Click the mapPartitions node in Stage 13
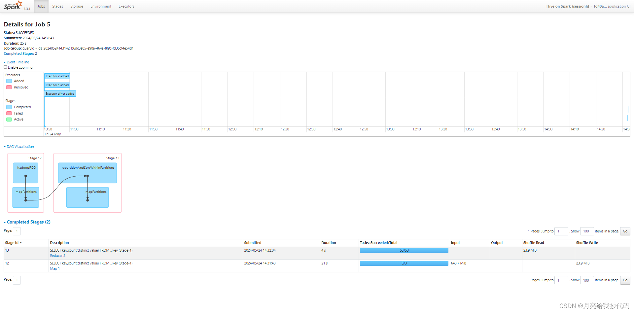 [88, 197]
